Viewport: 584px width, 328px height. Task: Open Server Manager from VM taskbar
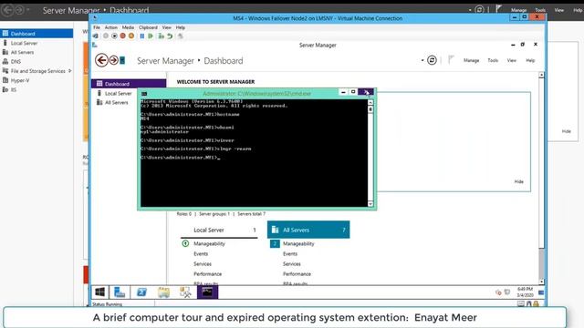(120, 292)
